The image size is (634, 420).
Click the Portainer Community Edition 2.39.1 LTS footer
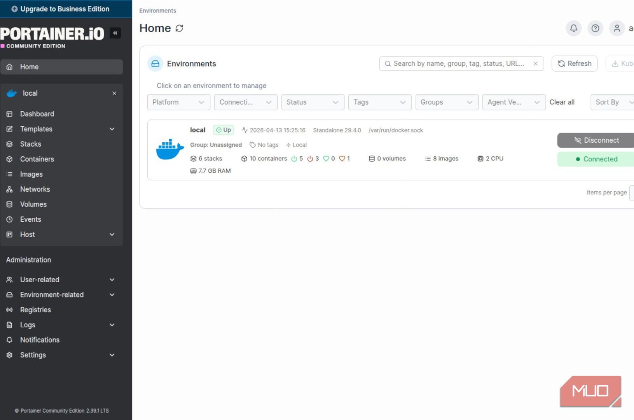pos(62,411)
